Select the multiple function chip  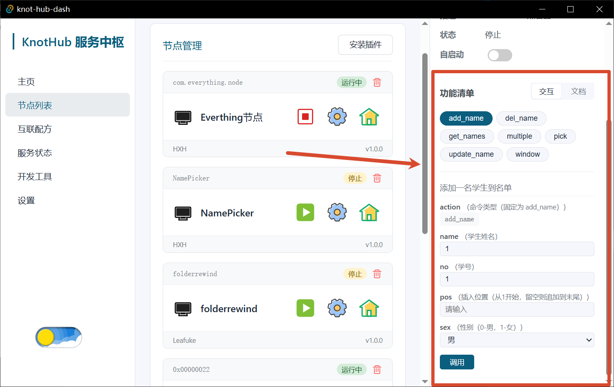click(520, 136)
